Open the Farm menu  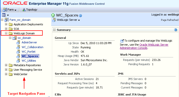click(10, 10)
